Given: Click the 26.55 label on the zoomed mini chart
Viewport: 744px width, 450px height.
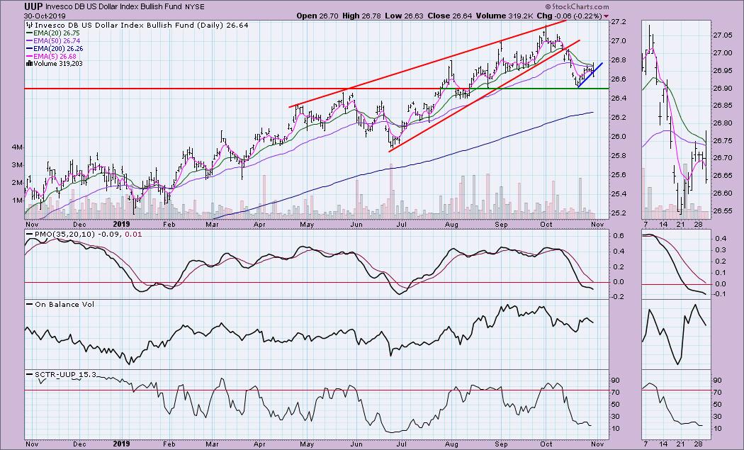Looking at the screenshot, I should click(x=721, y=210).
